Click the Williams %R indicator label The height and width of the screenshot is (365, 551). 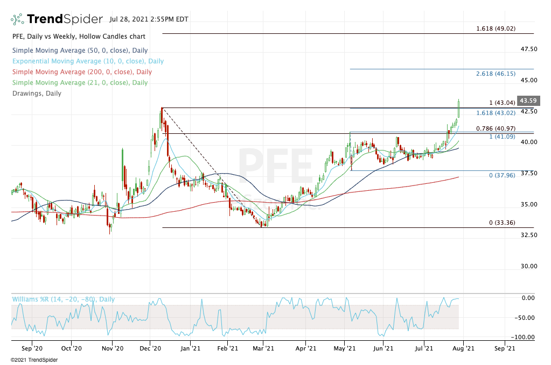click(x=64, y=299)
